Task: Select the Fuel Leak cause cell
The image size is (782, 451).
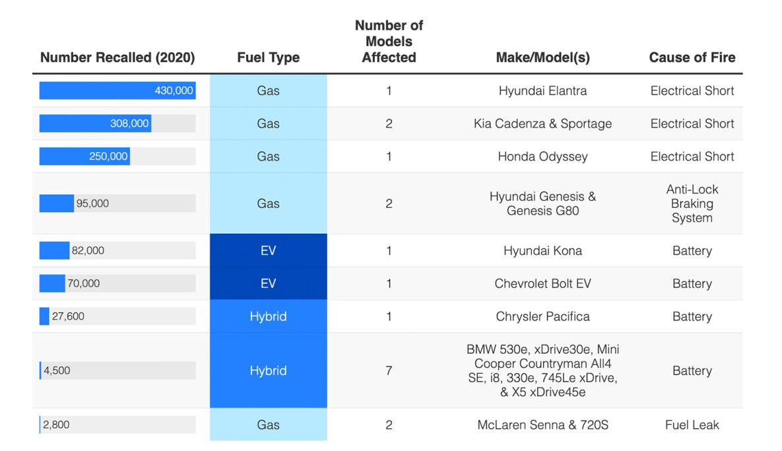Action: (692, 425)
